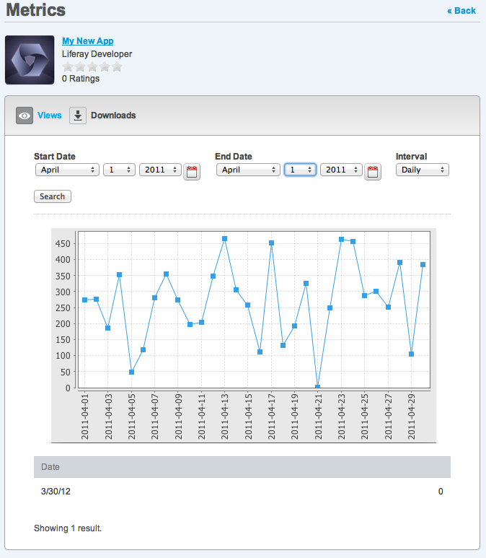The image size is (486, 558).
Task: Open the My New App link
Action: [x=88, y=41]
